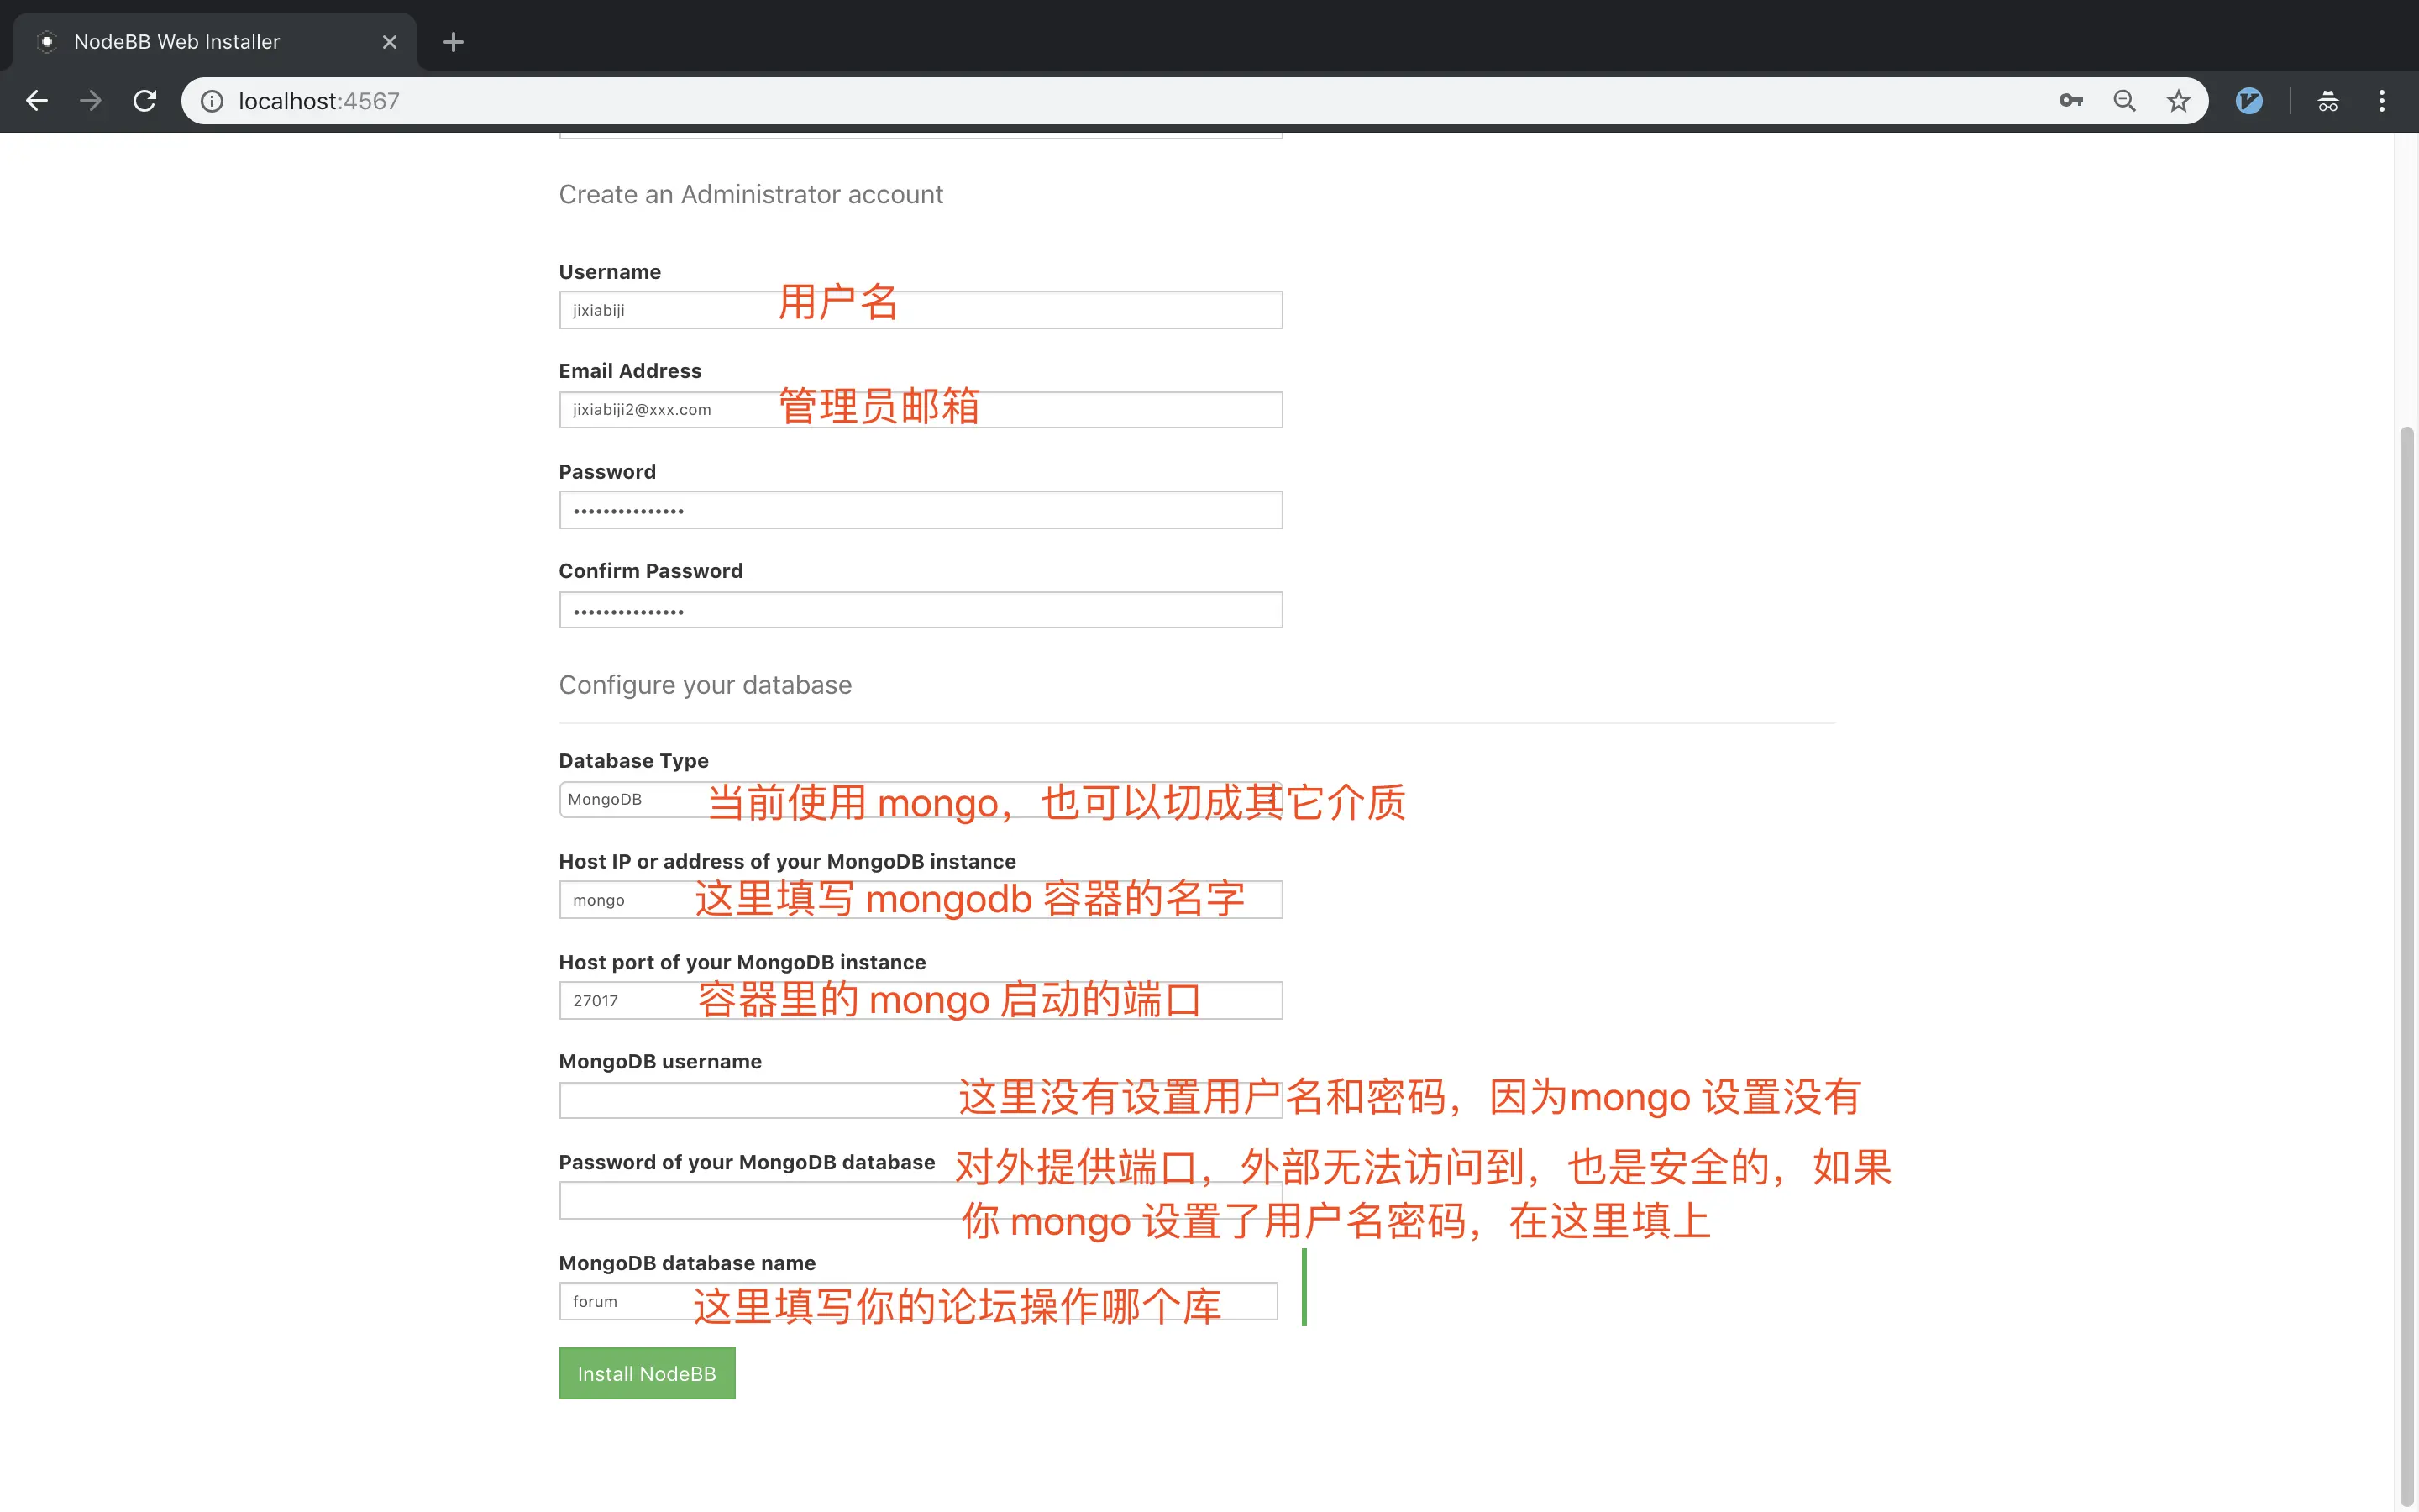Click the localhost:4567 address bar
2419x1512 pixels.
click(1099, 101)
